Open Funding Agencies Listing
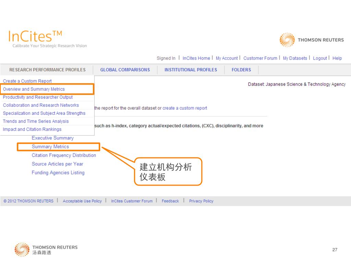The height and width of the screenshot is (263, 351). [x=58, y=173]
